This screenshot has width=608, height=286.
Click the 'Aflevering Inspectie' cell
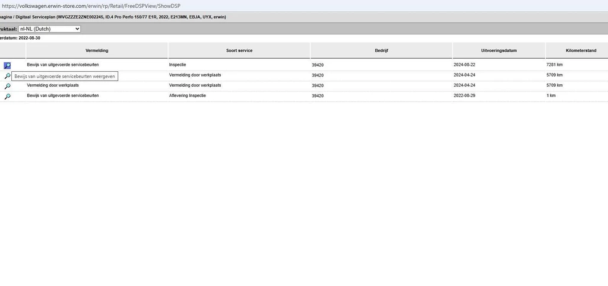pyautogui.click(x=188, y=96)
